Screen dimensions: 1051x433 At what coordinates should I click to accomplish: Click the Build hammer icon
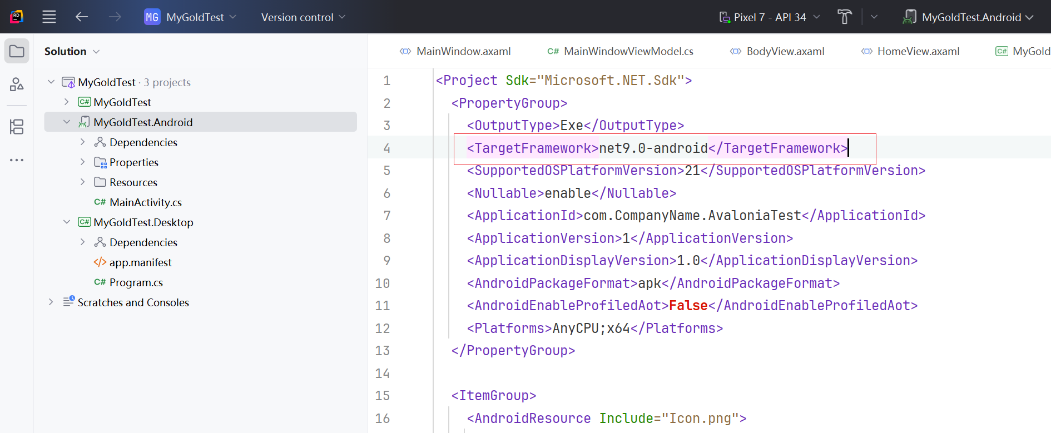tap(844, 17)
